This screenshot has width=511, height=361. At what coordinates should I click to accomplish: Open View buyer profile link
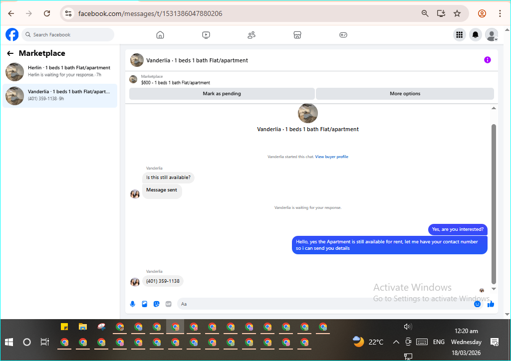pos(331,157)
